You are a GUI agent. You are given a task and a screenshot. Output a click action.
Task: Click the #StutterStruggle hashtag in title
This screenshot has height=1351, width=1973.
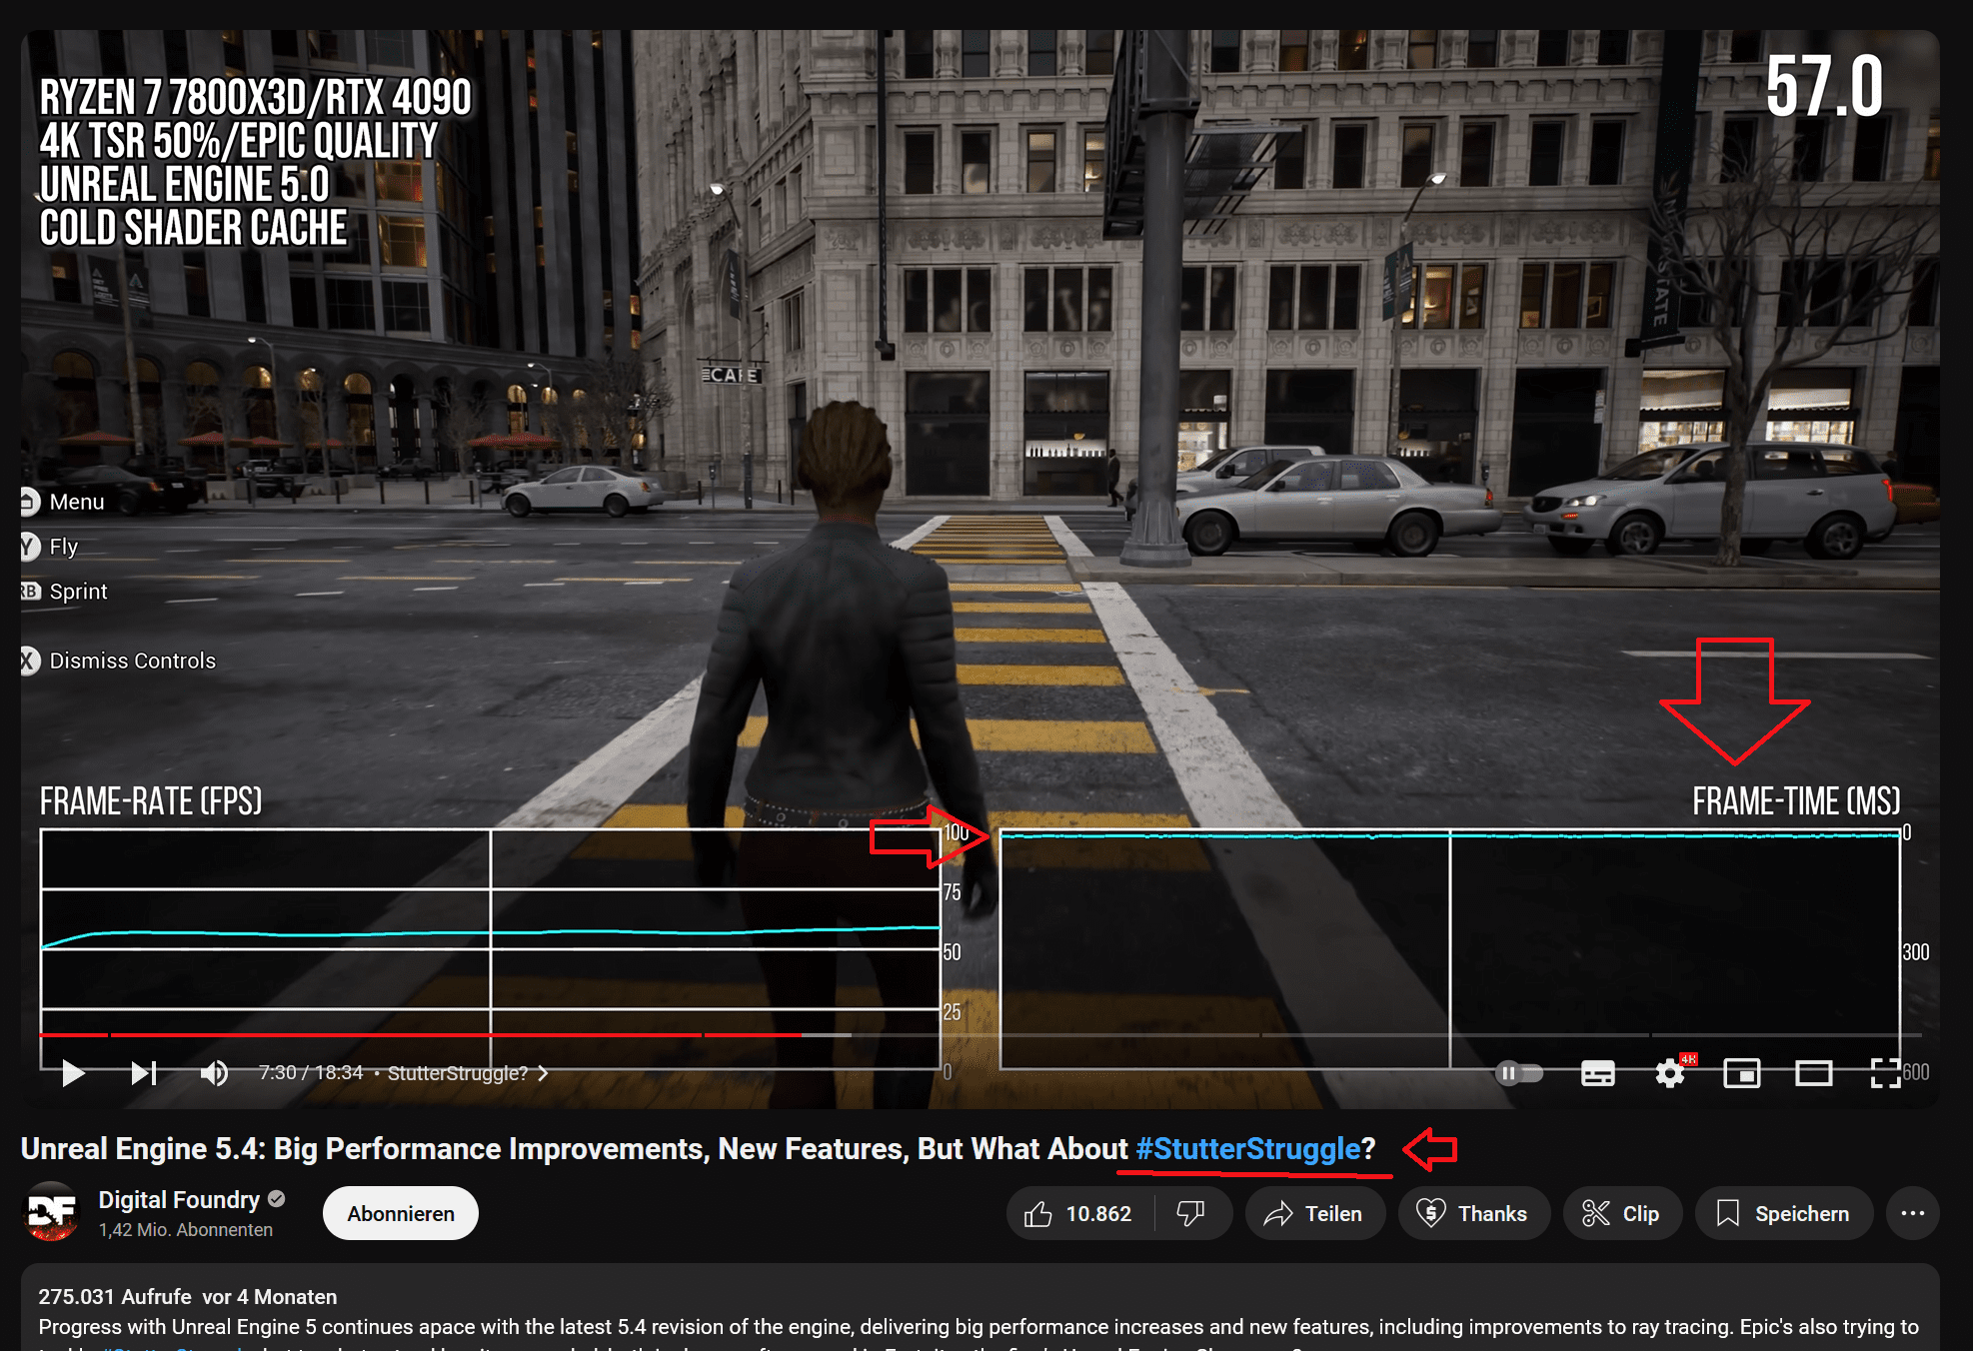[1247, 1149]
